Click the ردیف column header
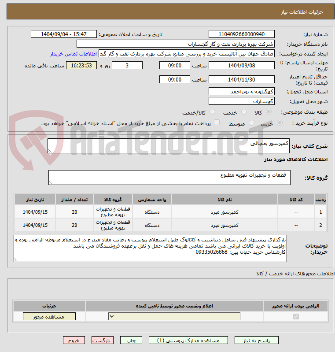Image resolution: width=335 pixels, height=352 pixels. [320, 200]
